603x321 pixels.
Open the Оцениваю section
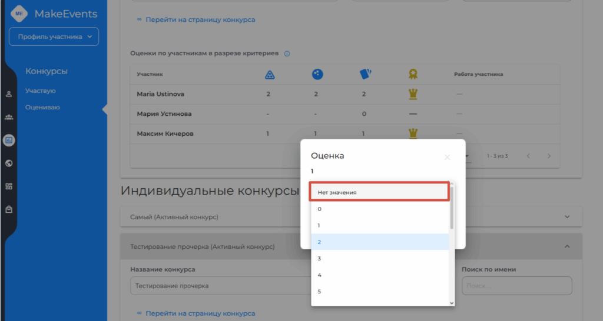[x=42, y=107]
